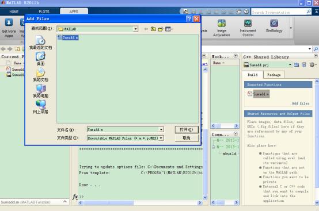Open the file type filter dropdown
The image size is (319, 211).
pos(161,138)
